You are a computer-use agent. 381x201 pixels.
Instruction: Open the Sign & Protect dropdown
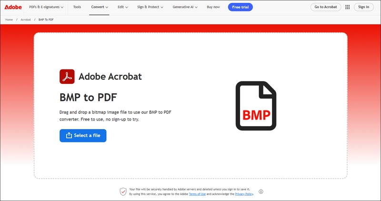(150, 7)
